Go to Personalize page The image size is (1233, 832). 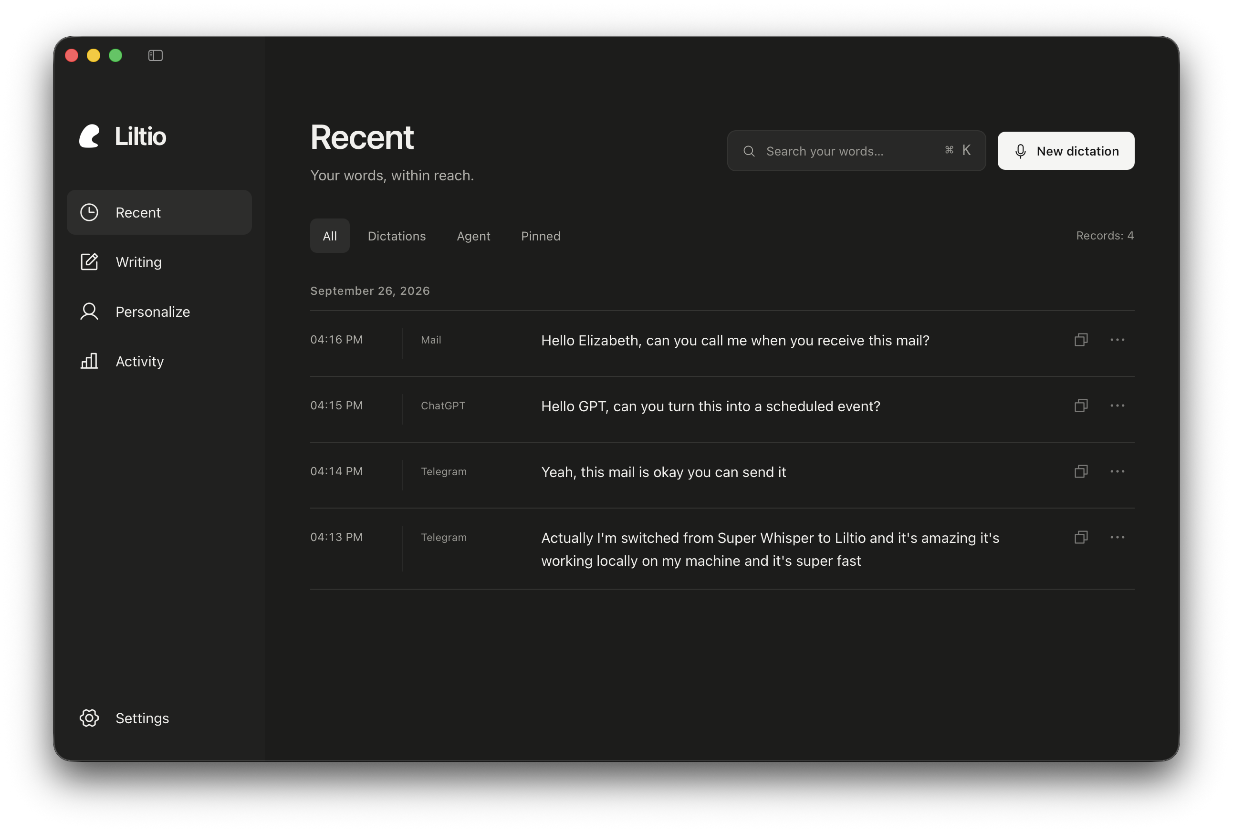(x=159, y=311)
